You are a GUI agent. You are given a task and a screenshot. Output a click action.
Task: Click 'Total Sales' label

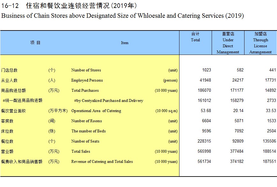[81, 151]
